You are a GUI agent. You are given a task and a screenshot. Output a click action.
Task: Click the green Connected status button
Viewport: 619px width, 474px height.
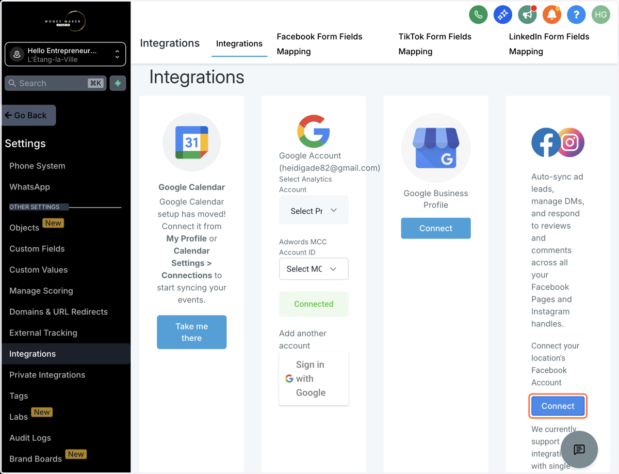(x=314, y=304)
